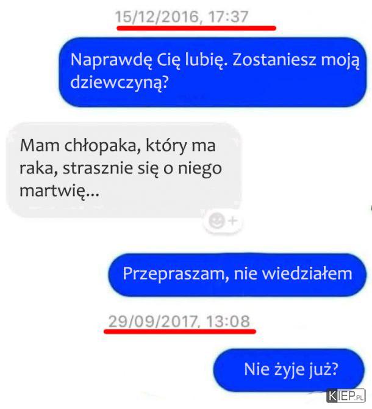This screenshot has width=372, height=409.
Task: Click the red underline below second timestamp
Action: tap(180, 331)
